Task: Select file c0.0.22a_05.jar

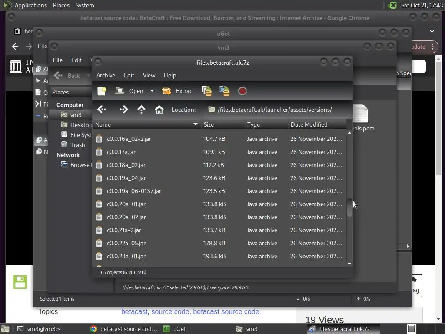Action: click(219, 244)
